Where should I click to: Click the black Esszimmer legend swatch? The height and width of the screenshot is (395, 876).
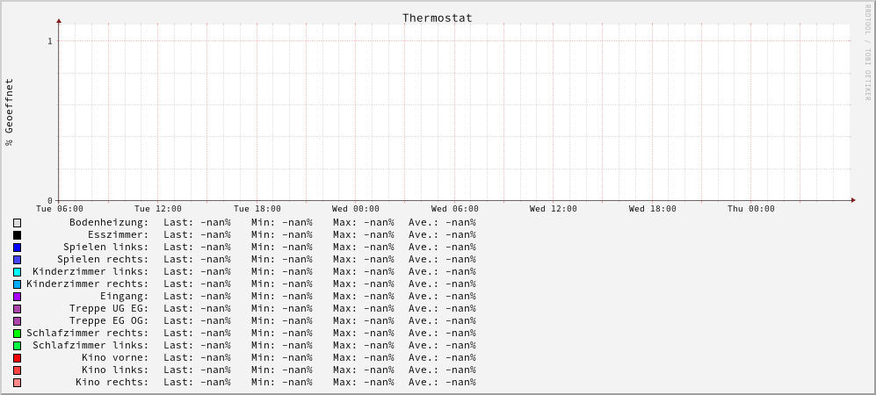coord(17,235)
